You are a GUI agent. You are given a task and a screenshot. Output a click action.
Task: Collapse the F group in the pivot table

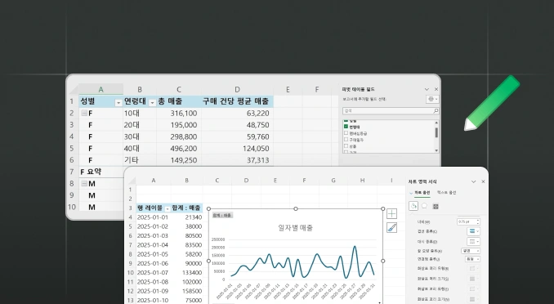84,113
